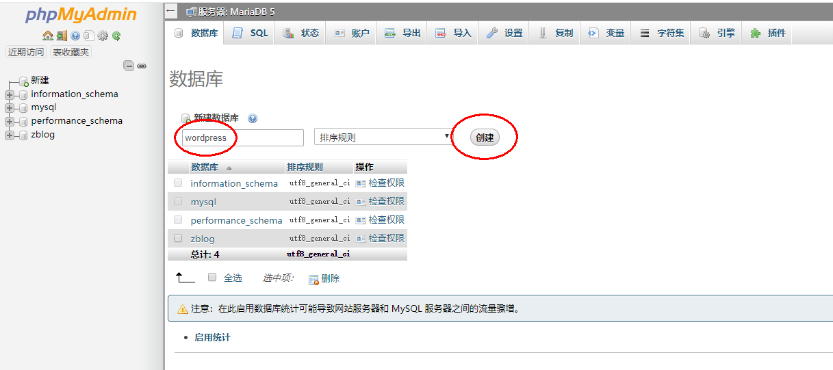Click the 启用统计 enable statistics link

click(212, 337)
